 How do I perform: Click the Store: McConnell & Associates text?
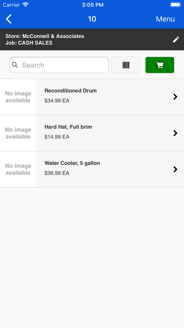coord(45,36)
